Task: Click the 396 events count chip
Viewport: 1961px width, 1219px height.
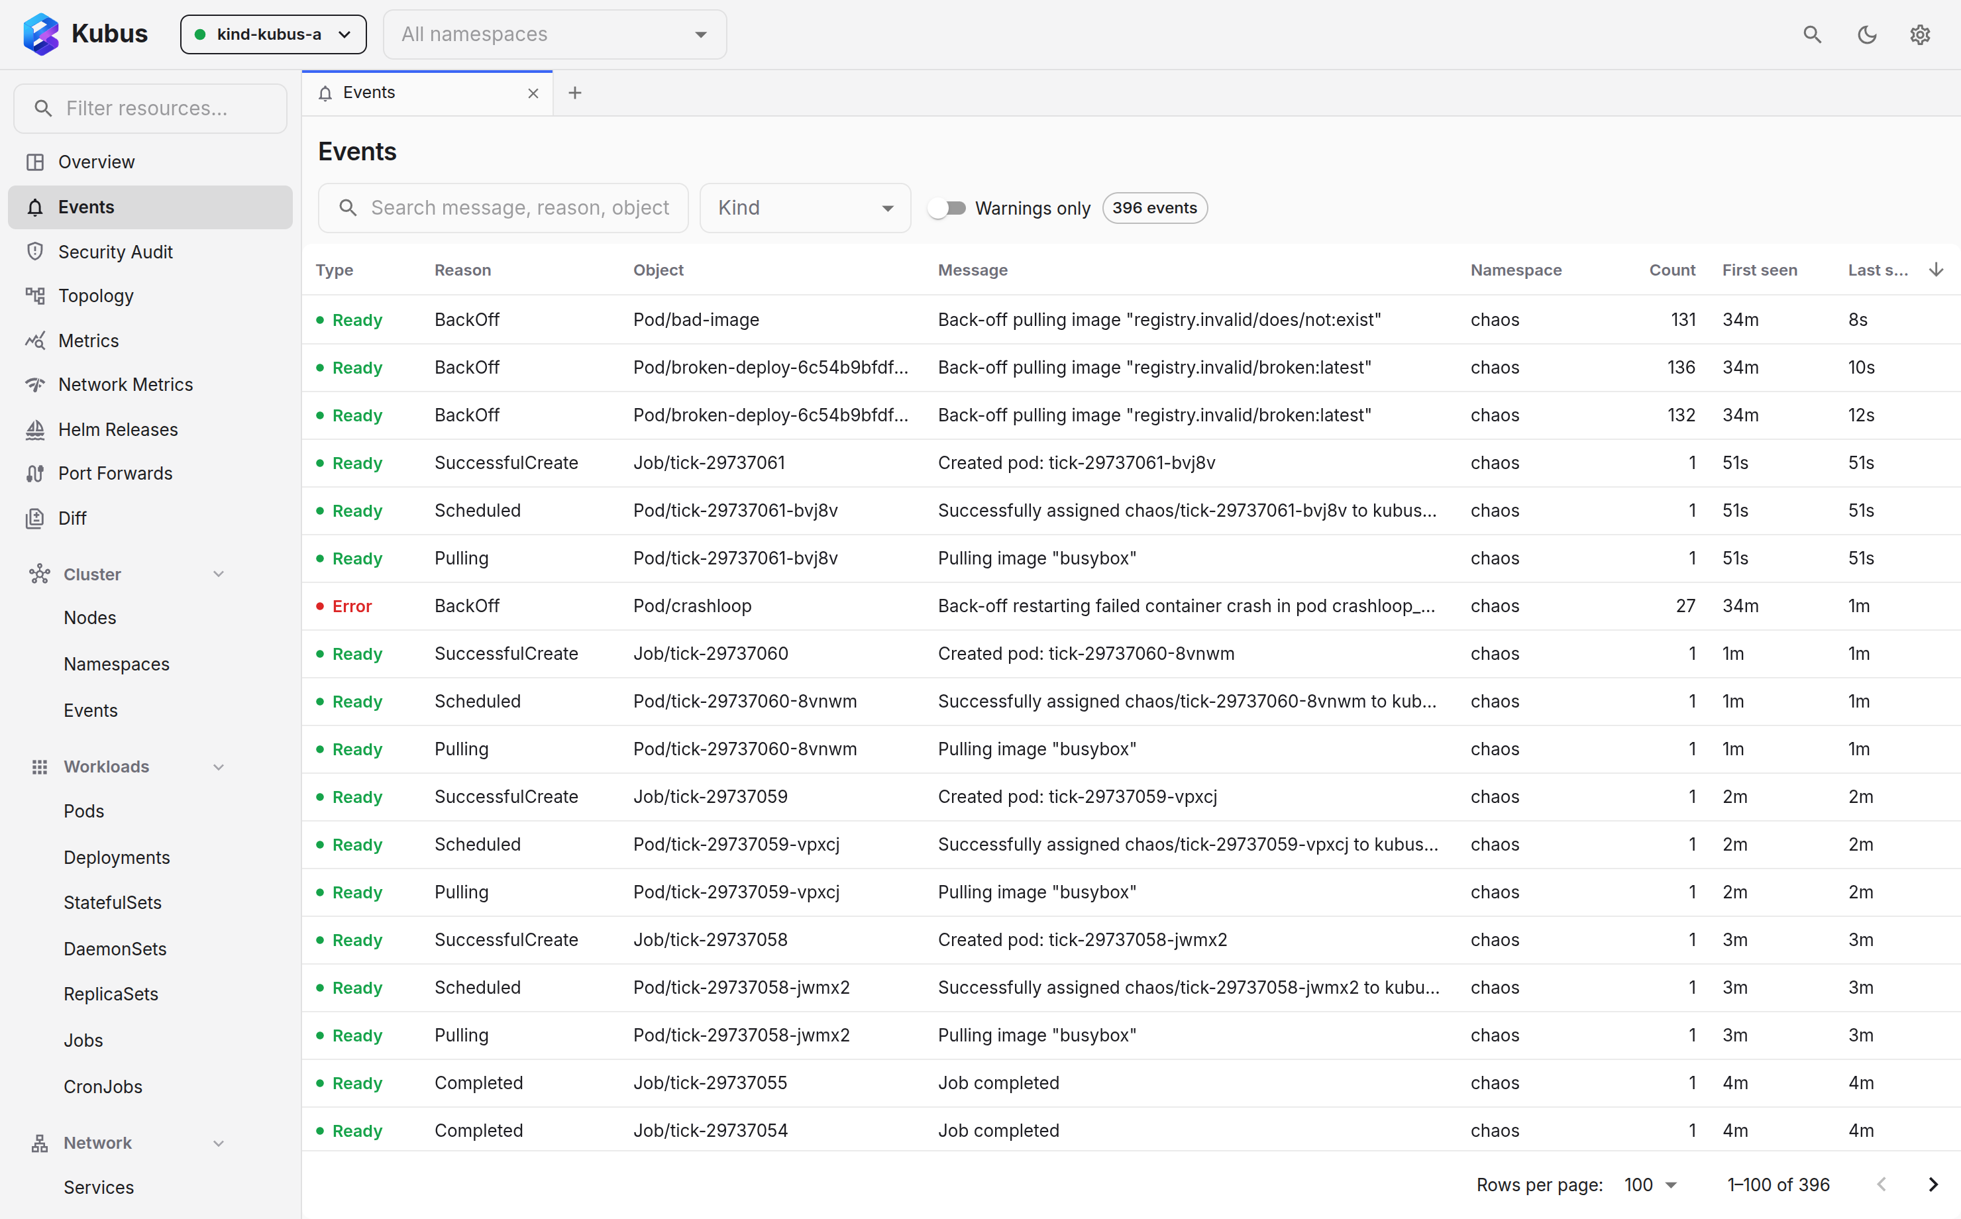Action: pos(1154,208)
